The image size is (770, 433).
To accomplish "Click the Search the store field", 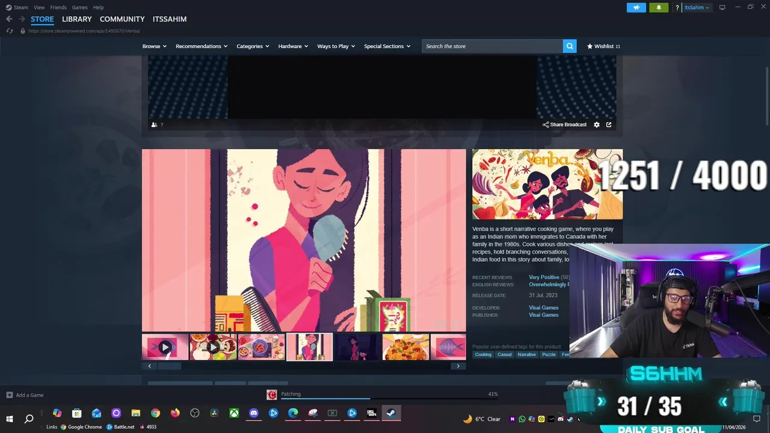I will [492, 46].
